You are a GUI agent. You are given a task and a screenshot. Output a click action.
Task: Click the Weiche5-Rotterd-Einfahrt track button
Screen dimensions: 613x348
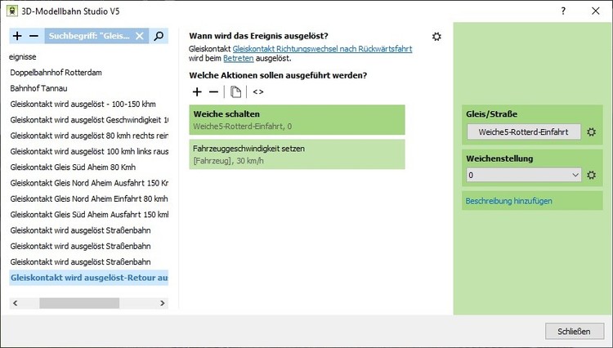click(x=523, y=132)
